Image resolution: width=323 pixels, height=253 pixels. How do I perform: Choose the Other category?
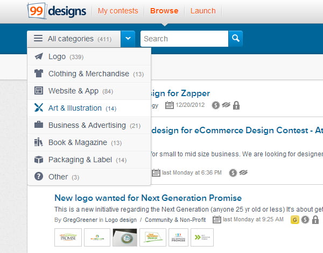pyautogui.click(x=89, y=177)
